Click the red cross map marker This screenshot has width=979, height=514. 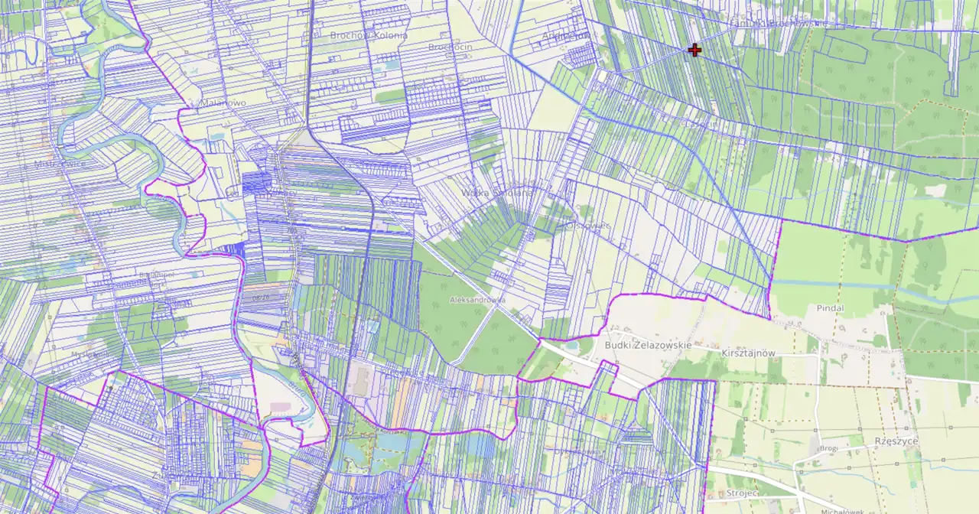(694, 50)
